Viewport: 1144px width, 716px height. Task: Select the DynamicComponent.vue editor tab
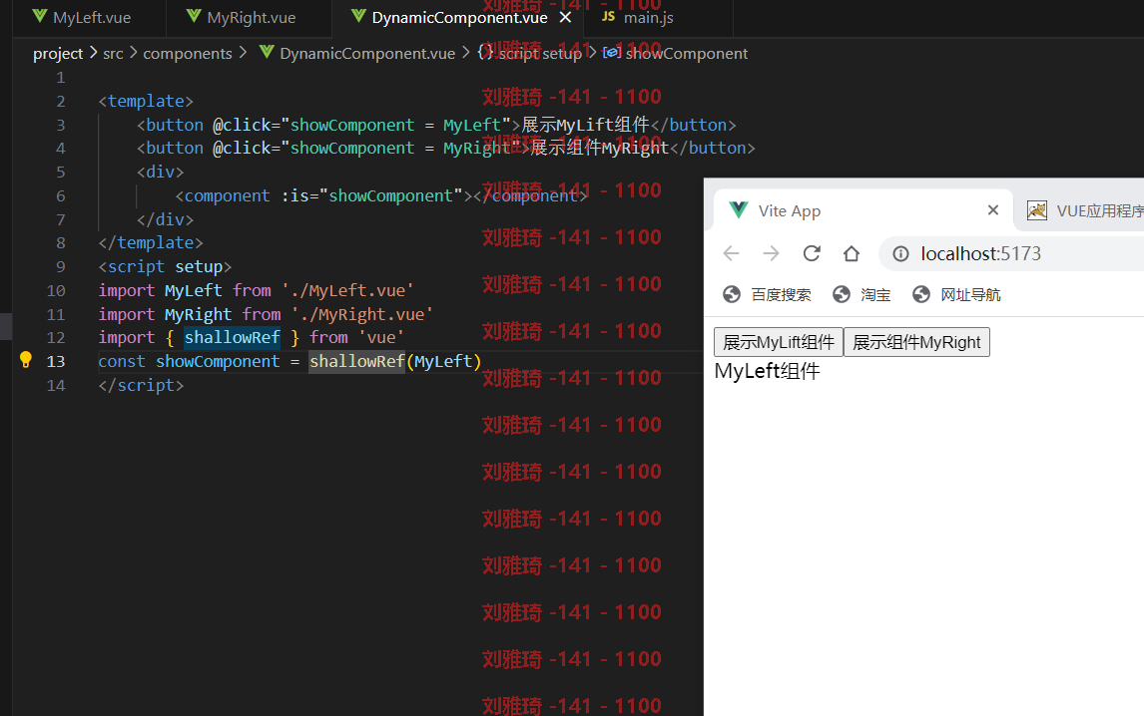tap(459, 18)
